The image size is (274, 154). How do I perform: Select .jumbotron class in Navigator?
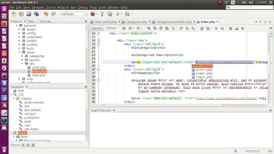pyautogui.click(x=32, y=118)
